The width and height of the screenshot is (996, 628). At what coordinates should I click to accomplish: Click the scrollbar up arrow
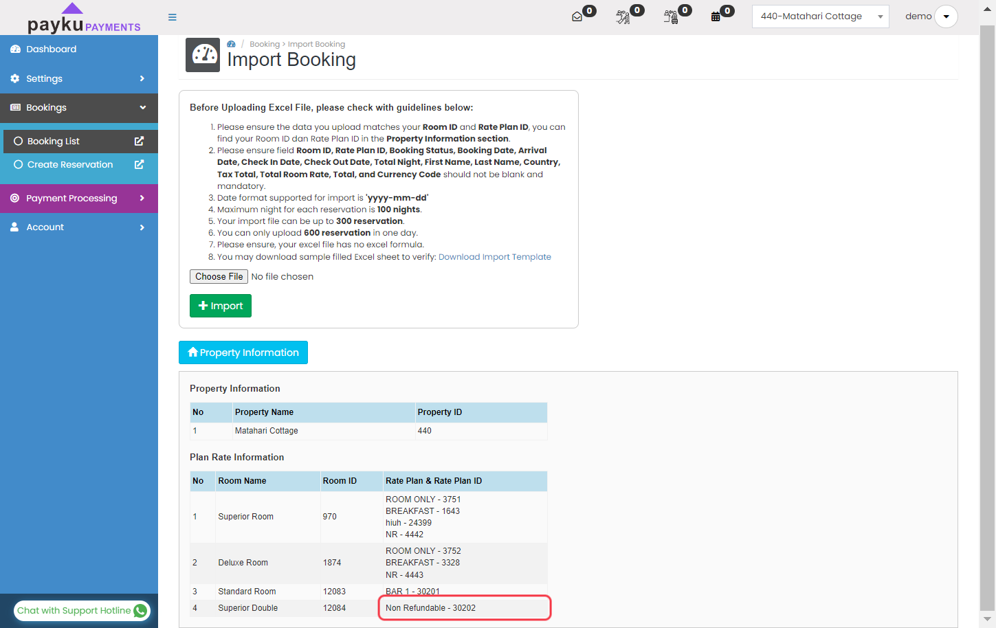click(x=987, y=8)
